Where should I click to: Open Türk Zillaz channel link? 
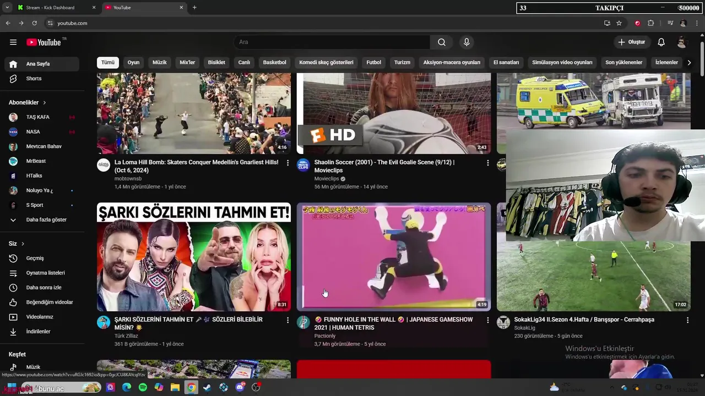coord(126,336)
